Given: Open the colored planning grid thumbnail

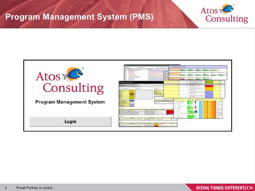Looking at the screenshot, I should click(198, 108).
